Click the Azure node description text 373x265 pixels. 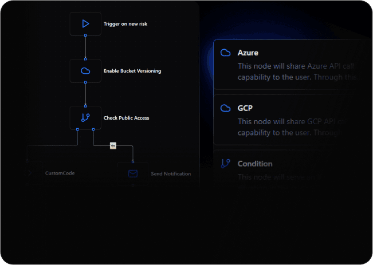tap(297, 72)
